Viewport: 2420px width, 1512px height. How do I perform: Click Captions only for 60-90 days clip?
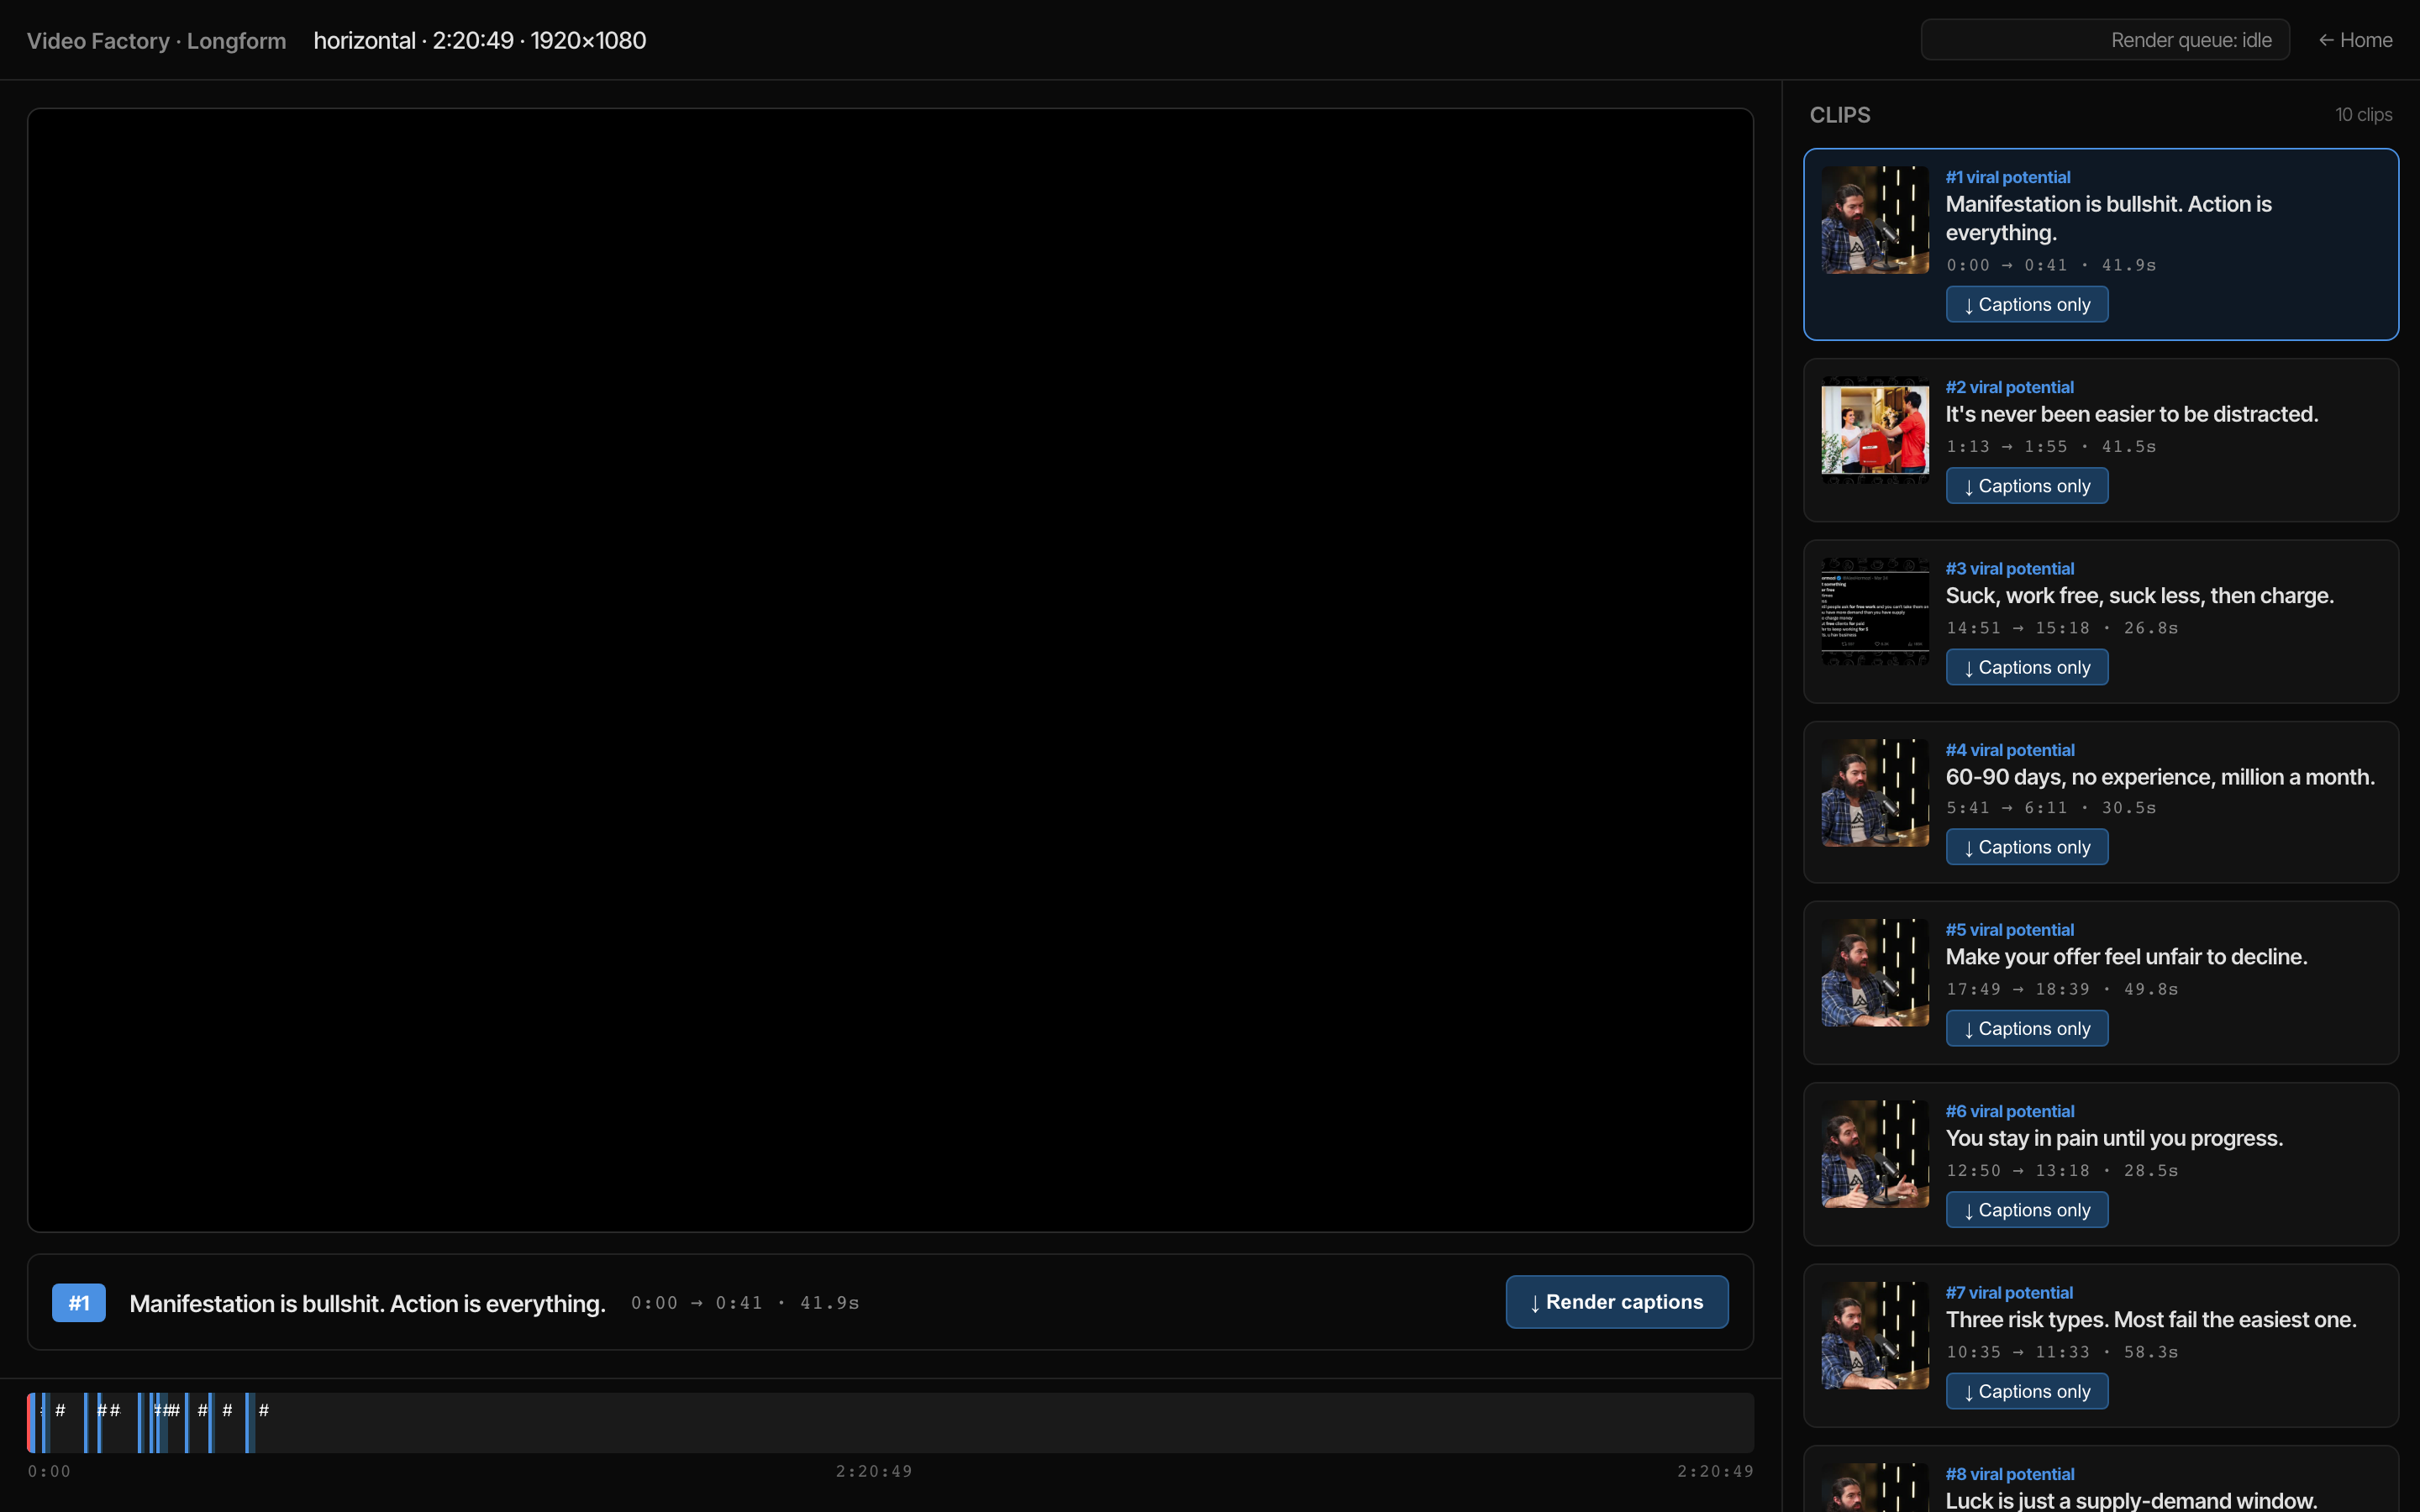pyautogui.click(x=2027, y=847)
